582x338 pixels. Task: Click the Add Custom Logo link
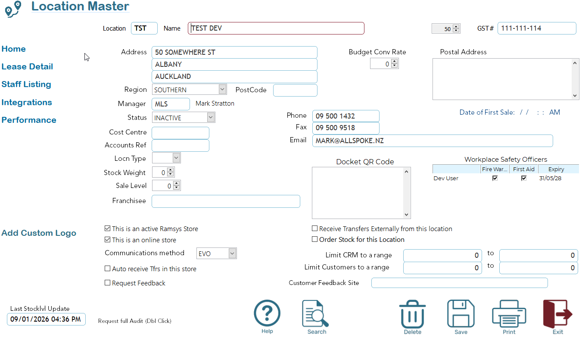39,233
